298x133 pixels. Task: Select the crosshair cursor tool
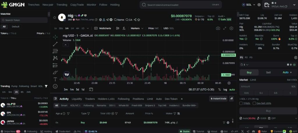[x=55, y=37]
